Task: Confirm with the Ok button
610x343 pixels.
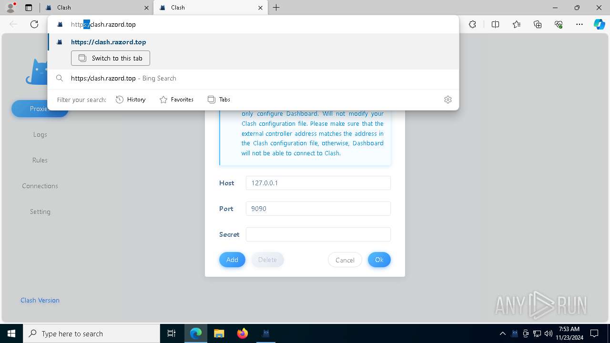Action: tap(379, 260)
